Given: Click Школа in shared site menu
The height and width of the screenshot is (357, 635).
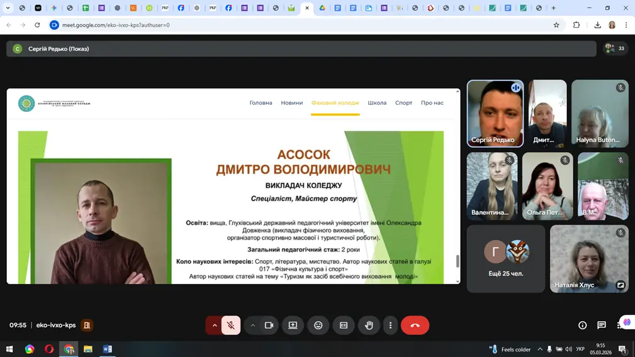Looking at the screenshot, I should 377,102.
